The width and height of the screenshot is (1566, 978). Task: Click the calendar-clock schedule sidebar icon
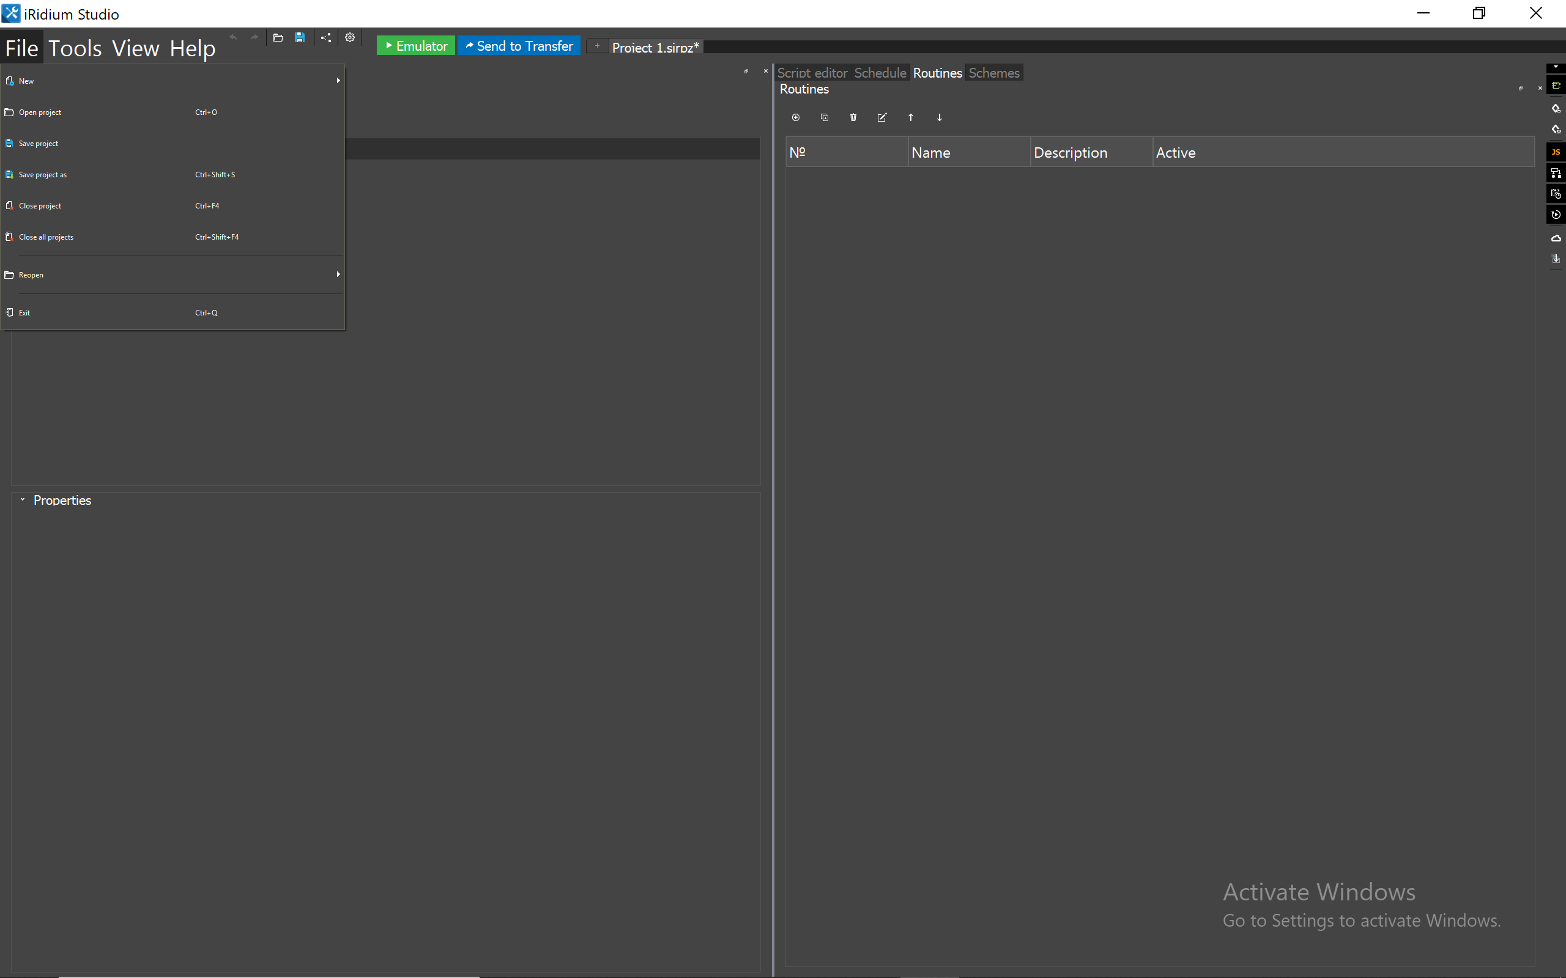[1556, 193]
